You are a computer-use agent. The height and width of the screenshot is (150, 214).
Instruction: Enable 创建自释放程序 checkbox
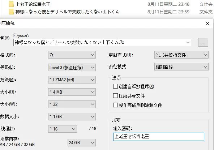pyautogui.click(x=115, y=86)
